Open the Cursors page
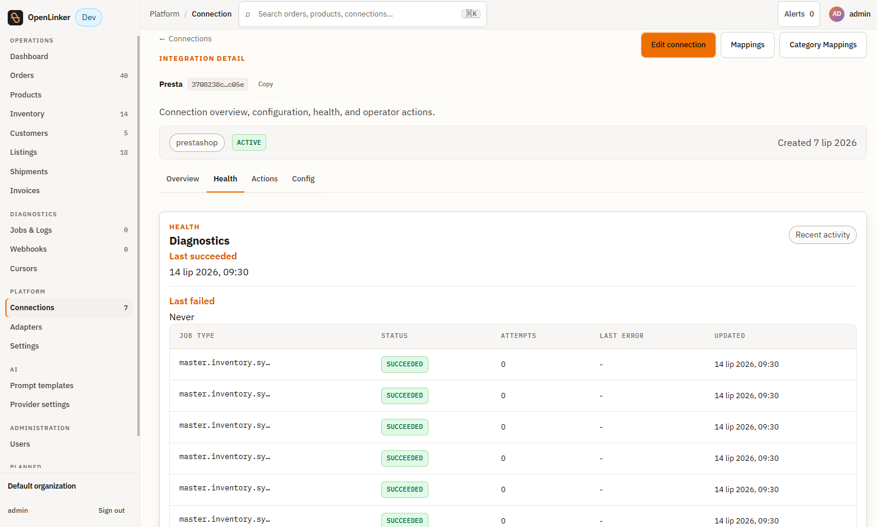Viewport: 877px width, 527px height. tap(69, 269)
